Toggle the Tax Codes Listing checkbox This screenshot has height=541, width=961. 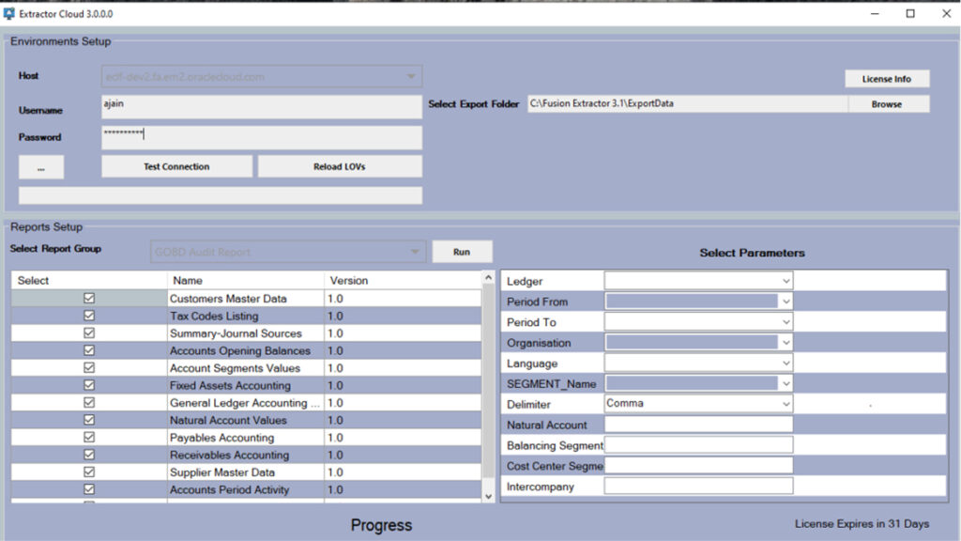pyautogui.click(x=89, y=316)
